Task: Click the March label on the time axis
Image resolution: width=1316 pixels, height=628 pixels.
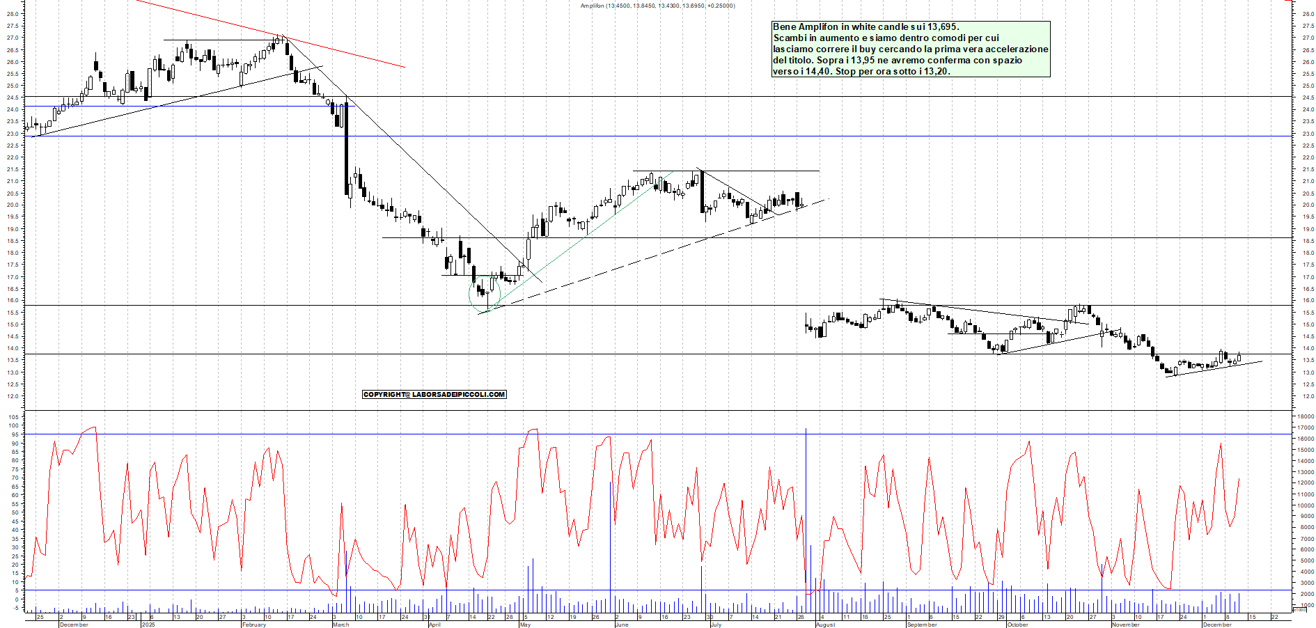Action: pos(341,625)
